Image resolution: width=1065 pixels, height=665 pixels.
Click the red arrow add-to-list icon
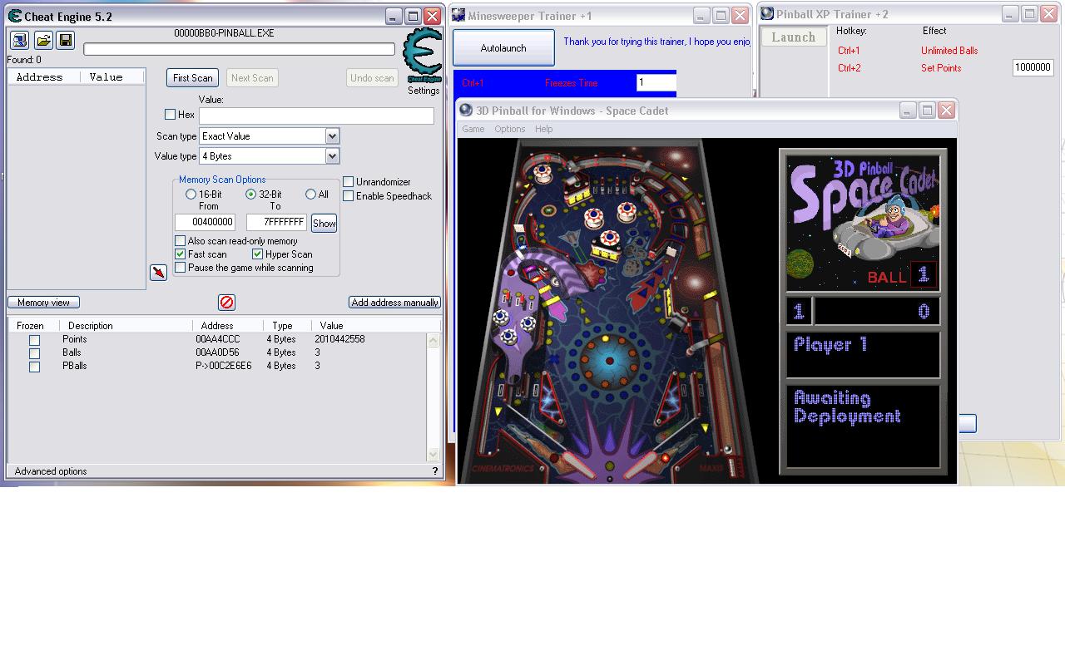click(158, 273)
